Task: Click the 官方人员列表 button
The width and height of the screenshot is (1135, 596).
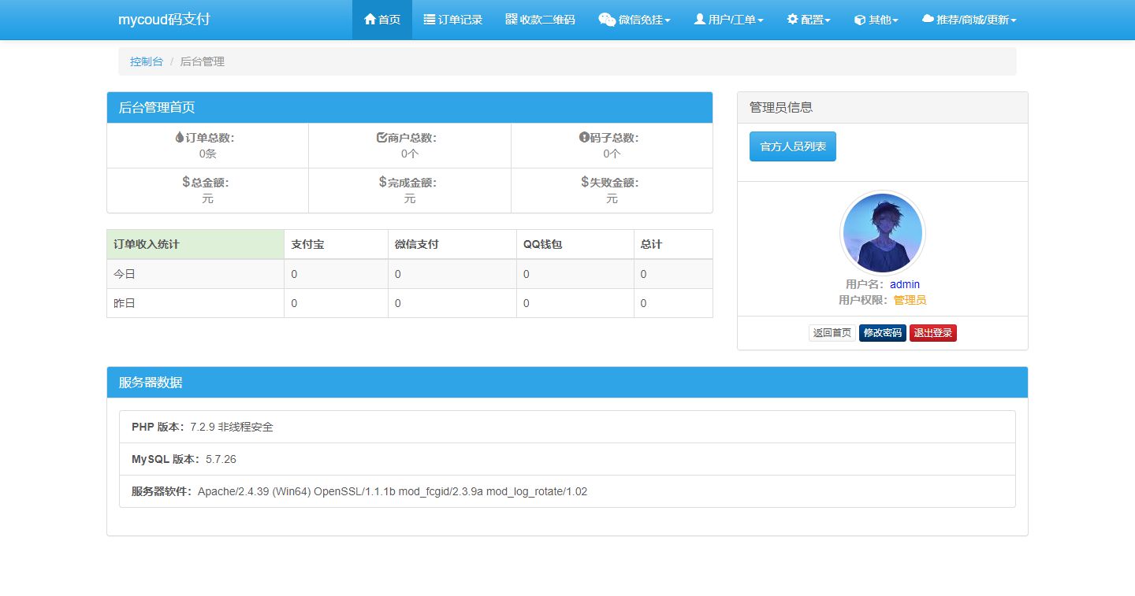Action: pyautogui.click(x=792, y=146)
